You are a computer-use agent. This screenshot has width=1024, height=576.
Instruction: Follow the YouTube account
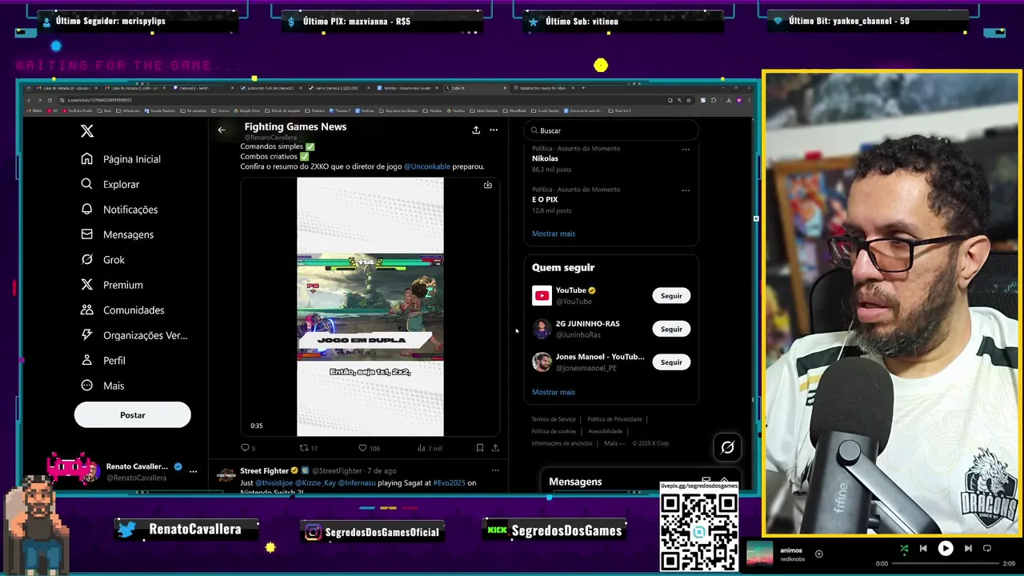[671, 296]
